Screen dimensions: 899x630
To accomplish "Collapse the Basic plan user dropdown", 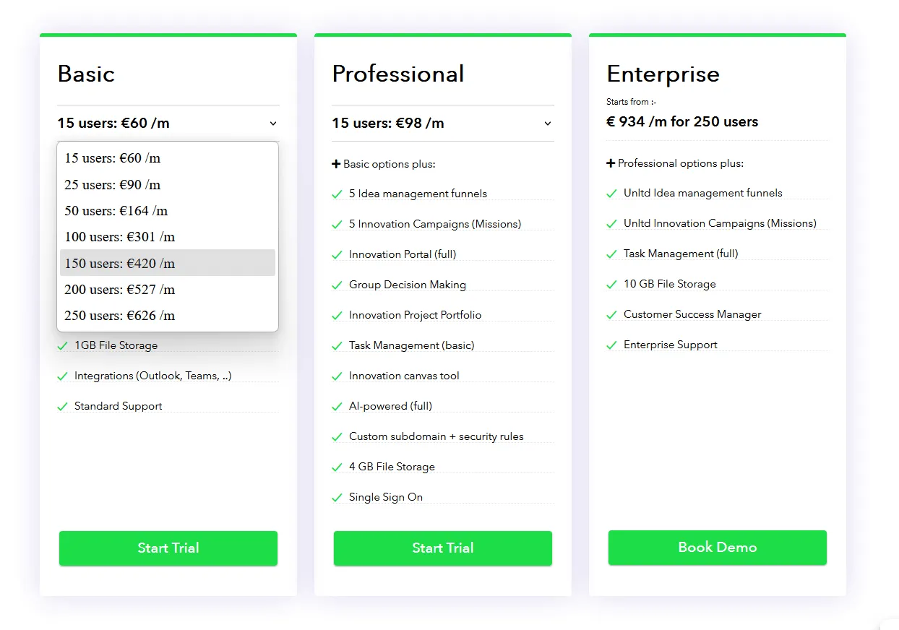I will pos(168,123).
